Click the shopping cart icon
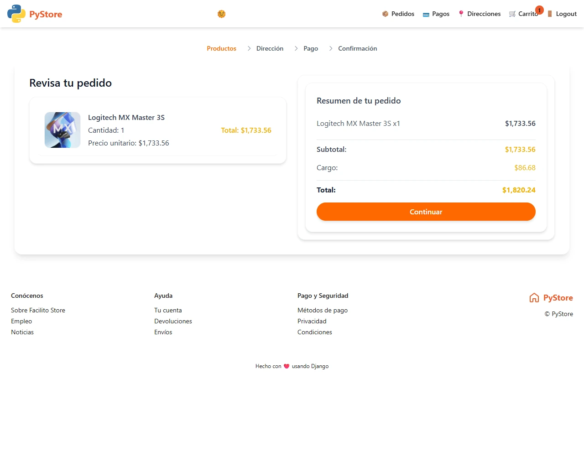The height and width of the screenshot is (467, 584). pos(512,14)
